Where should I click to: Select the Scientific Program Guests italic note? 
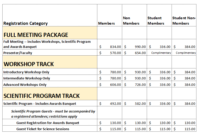coord(53,114)
